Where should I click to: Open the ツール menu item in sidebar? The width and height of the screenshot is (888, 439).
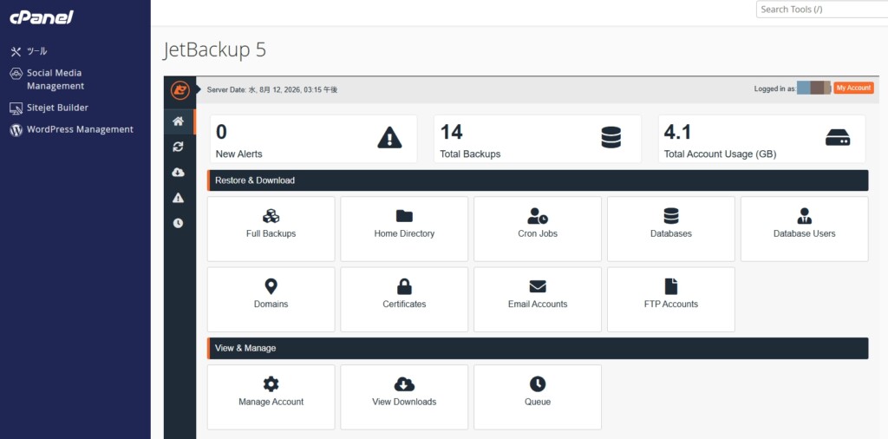coord(36,51)
